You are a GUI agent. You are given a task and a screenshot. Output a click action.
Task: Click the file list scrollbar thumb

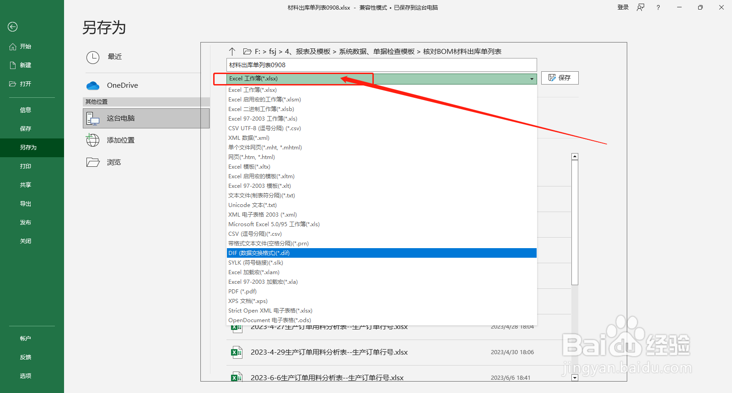click(x=575, y=223)
